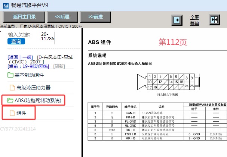Go back with the <<后退 button
This screenshot has width=227, height=157.
[x=63, y=17]
